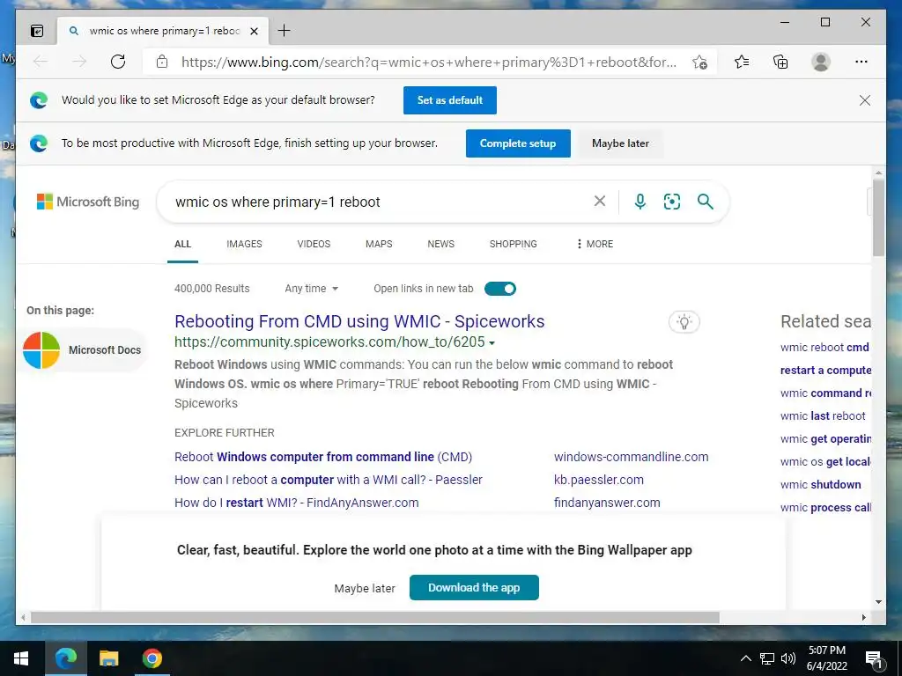Refresh the current page
Screen dimensions: 902x676
point(118,62)
